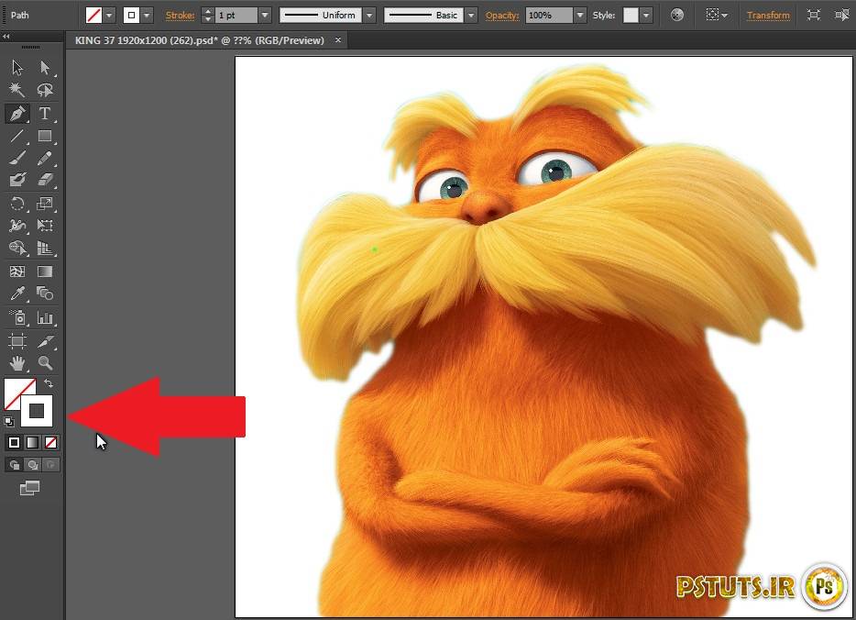Pick the Slice tool

45,341
